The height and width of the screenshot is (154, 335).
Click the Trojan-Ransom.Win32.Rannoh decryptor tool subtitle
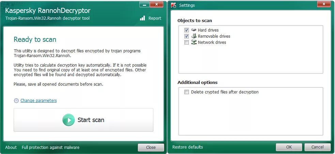coord(47,18)
